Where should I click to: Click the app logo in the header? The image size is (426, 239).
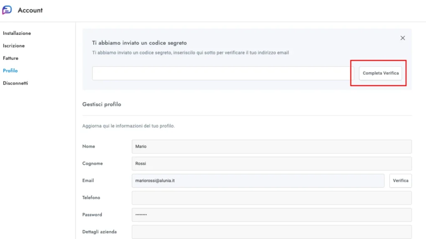7,10
